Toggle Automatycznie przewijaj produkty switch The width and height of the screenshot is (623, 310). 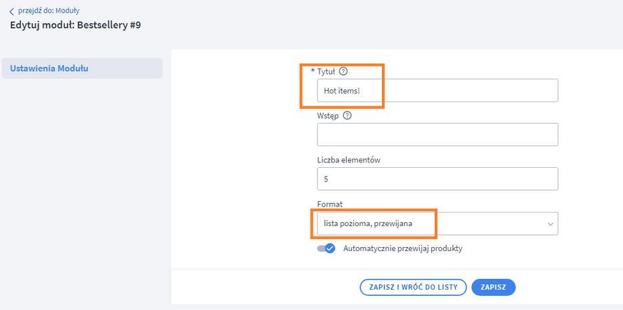point(326,248)
